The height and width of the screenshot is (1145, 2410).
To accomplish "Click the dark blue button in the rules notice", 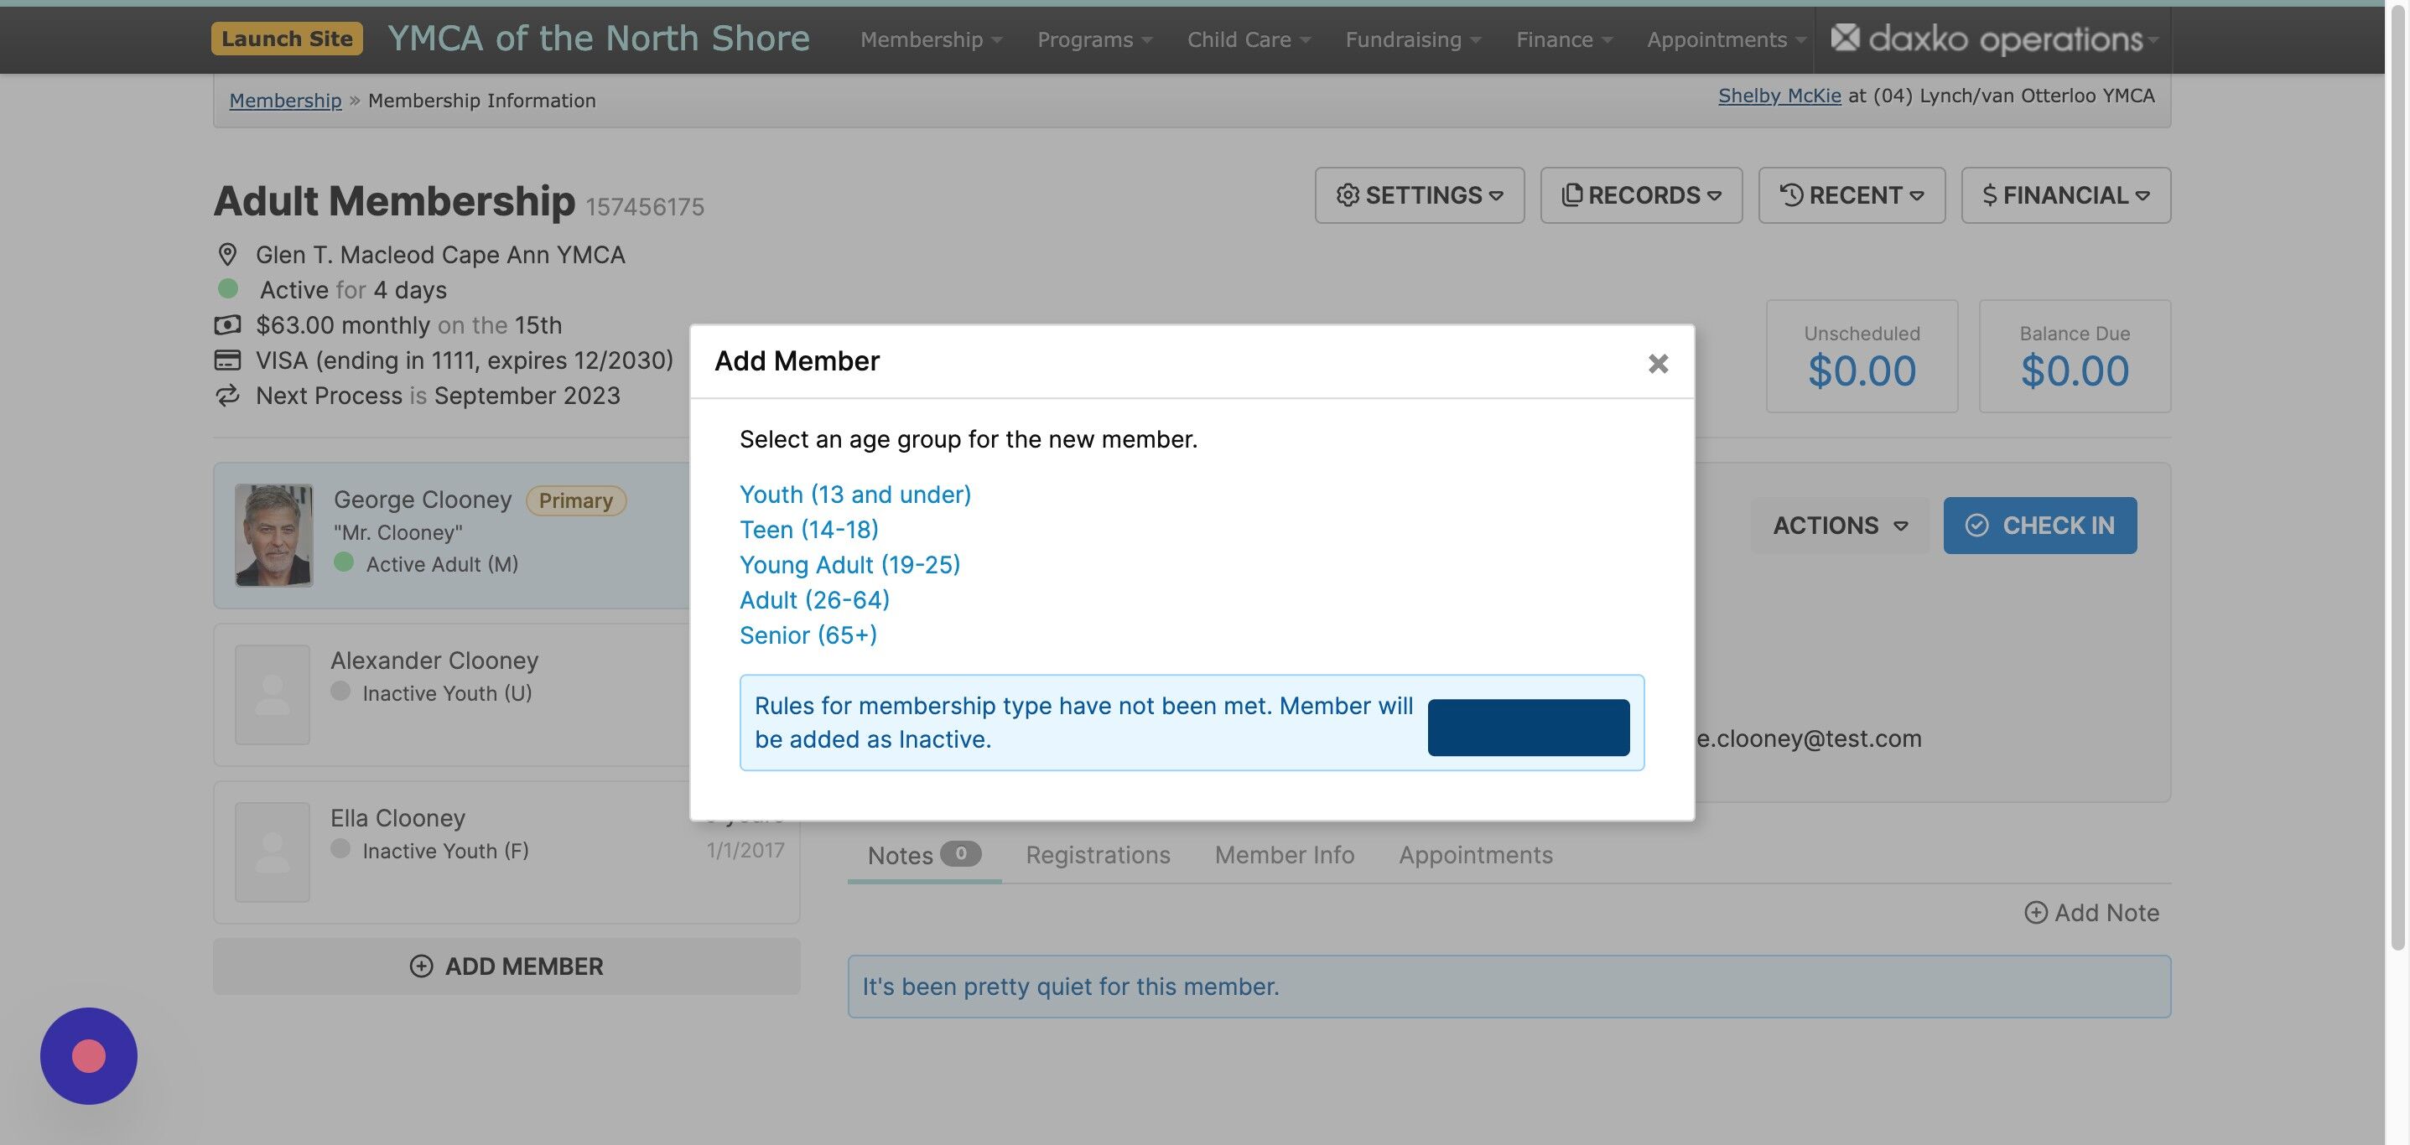I will [1528, 727].
